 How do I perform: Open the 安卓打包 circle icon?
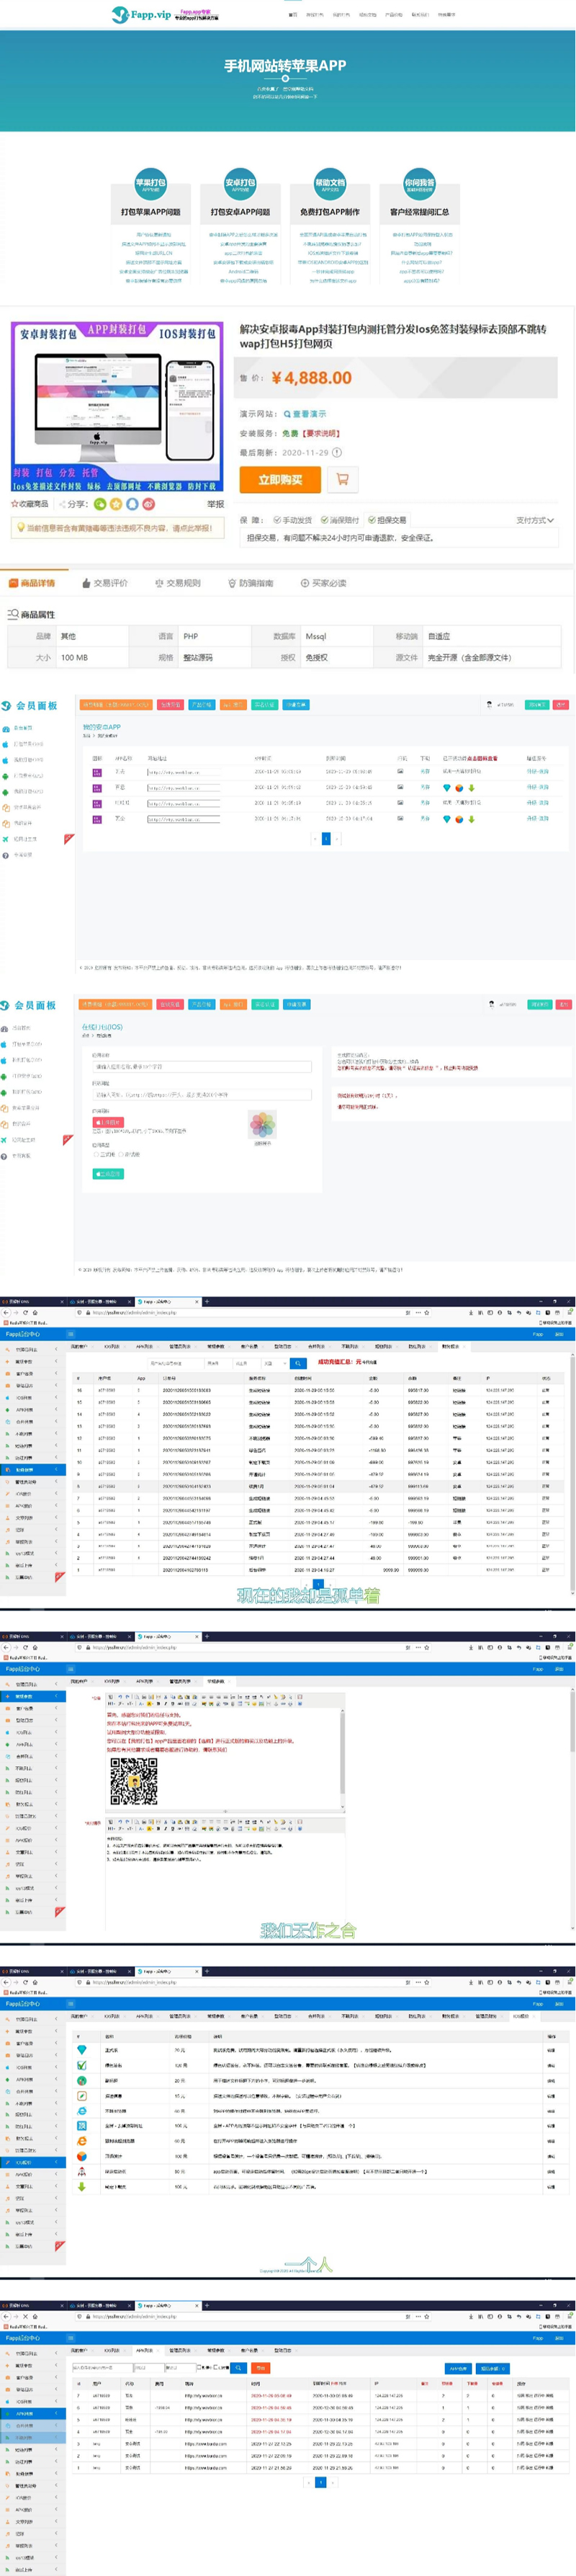coord(240,182)
